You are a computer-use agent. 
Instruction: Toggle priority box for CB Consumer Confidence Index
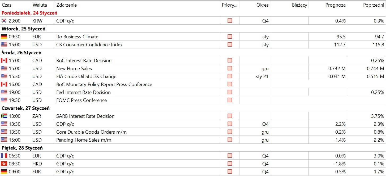[230, 44]
